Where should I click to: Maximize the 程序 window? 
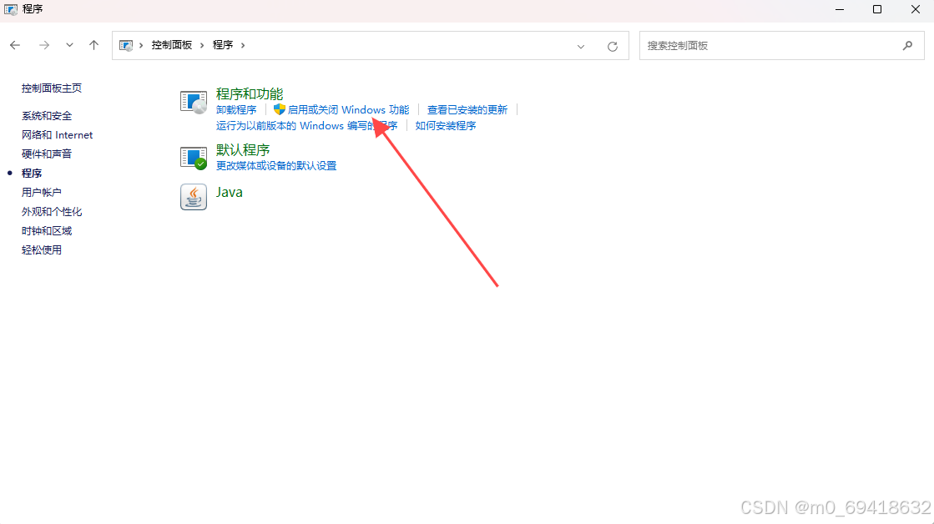877,9
